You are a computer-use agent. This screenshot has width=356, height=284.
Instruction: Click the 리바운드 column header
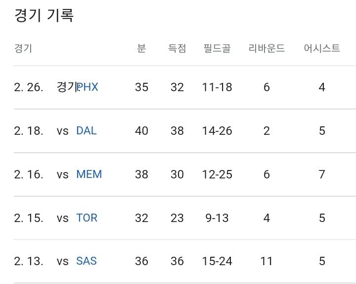coord(267,49)
